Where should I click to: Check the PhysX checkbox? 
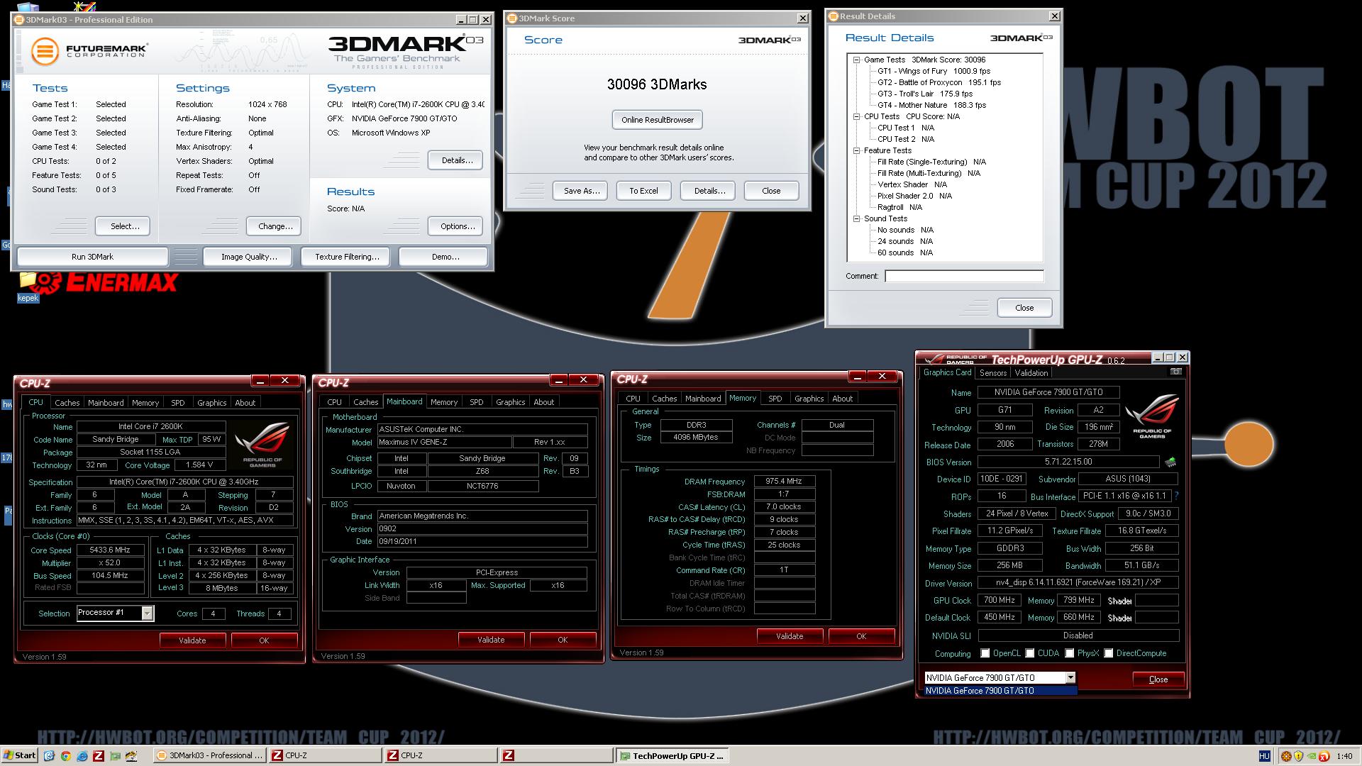(1069, 653)
